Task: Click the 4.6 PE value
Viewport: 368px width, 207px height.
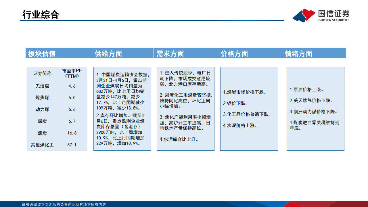Action: point(72,86)
